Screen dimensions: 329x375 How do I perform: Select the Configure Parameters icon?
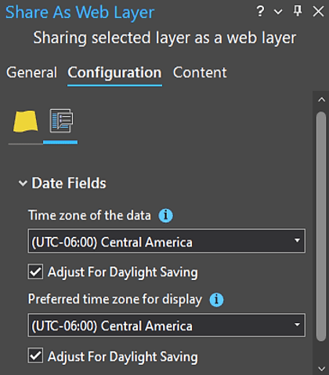(x=61, y=121)
